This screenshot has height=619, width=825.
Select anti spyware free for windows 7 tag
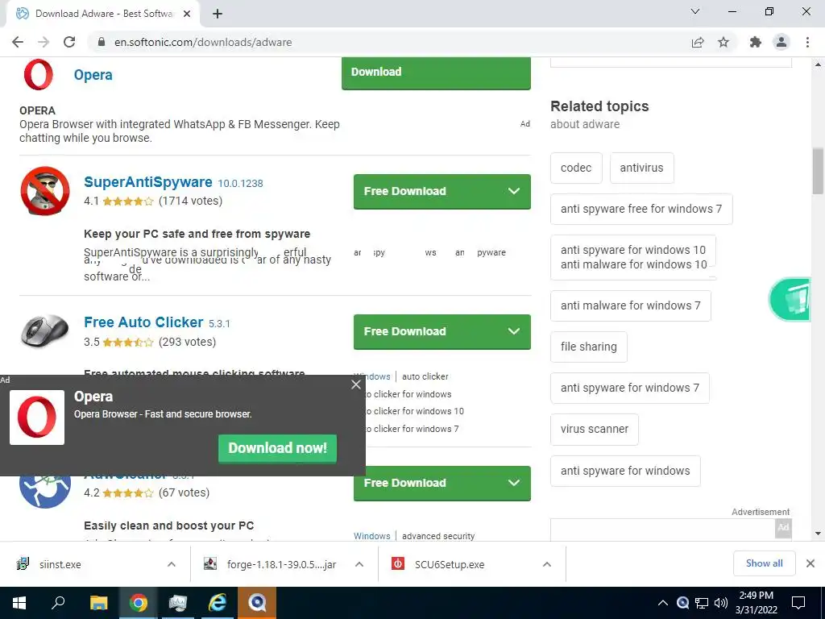(641, 209)
